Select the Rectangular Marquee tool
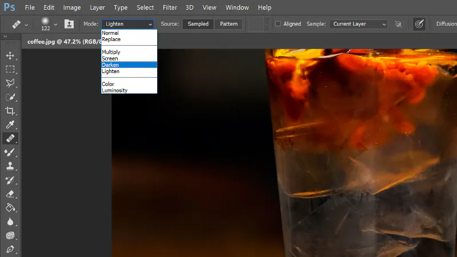Viewport: 457px width, 257px height. pyautogui.click(x=10, y=69)
